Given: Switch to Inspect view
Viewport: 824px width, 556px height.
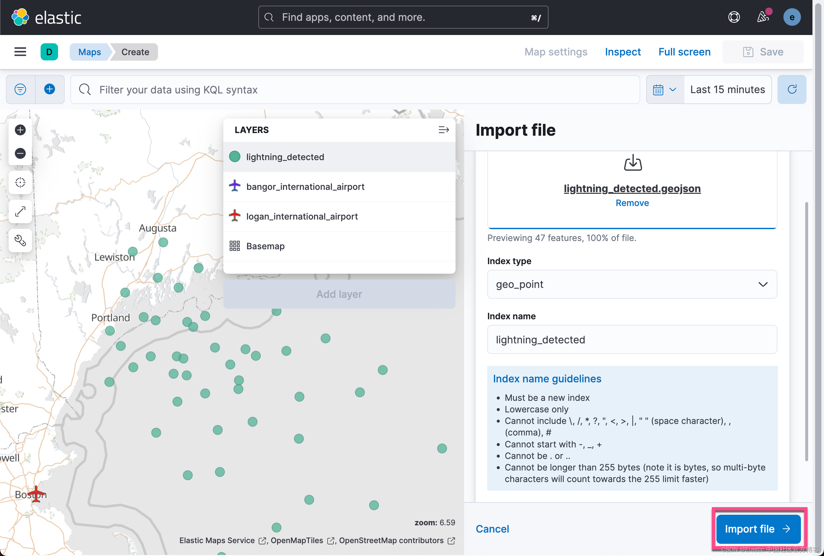Looking at the screenshot, I should click(622, 52).
